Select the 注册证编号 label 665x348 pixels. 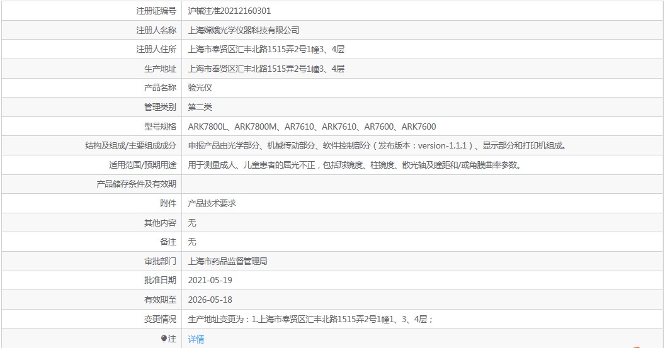pos(156,11)
